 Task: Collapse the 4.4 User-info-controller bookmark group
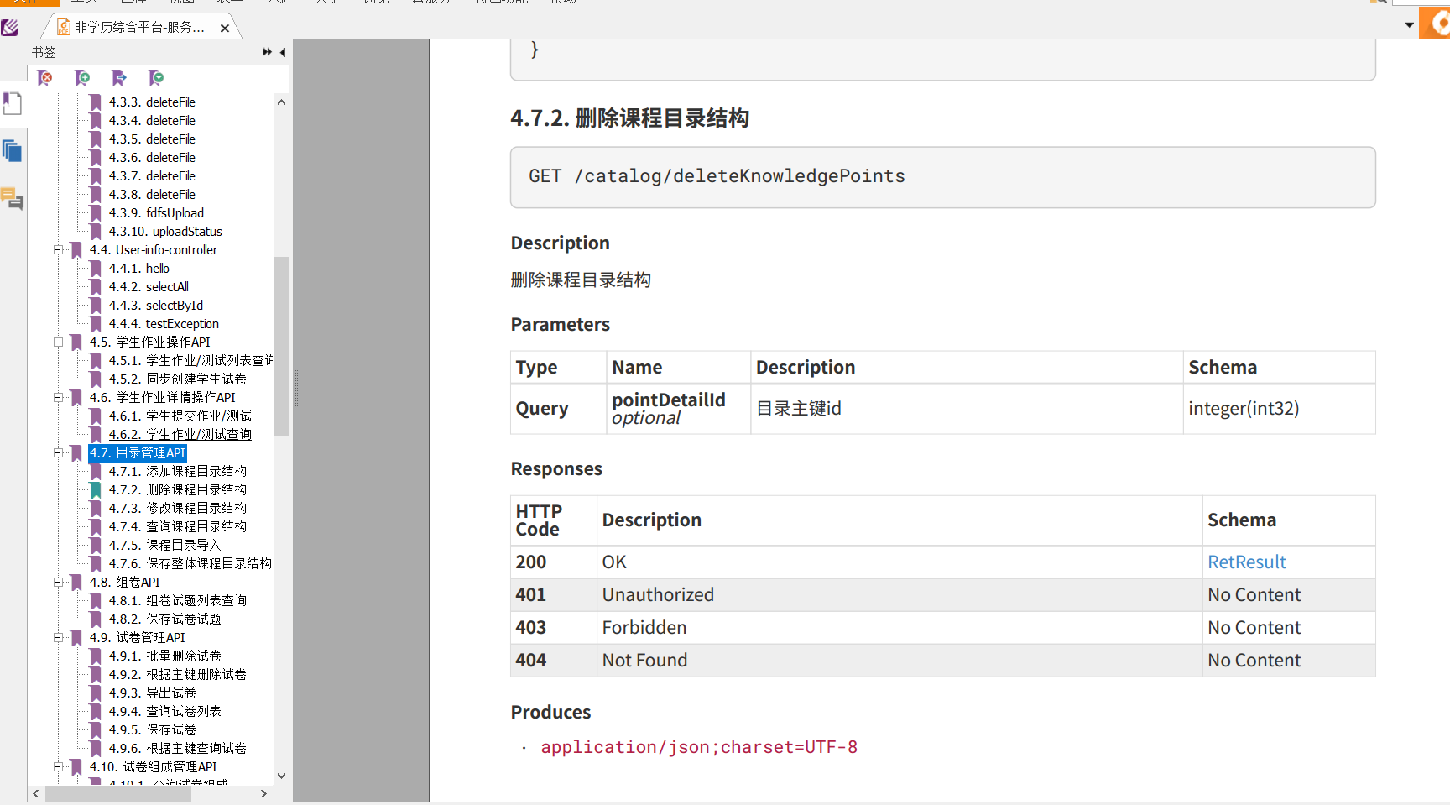[x=58, y=249]
